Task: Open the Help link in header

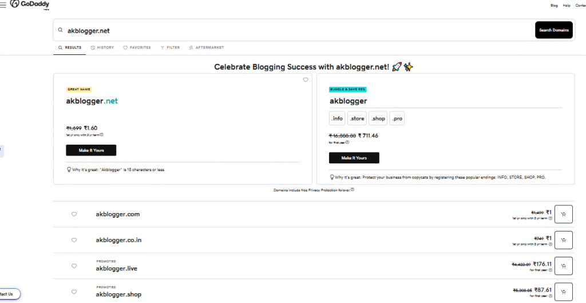Action: pos(567,6)
